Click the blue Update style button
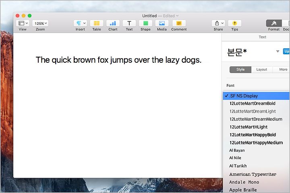The width and height of the screenshot is (290, 193). point(286,51)
